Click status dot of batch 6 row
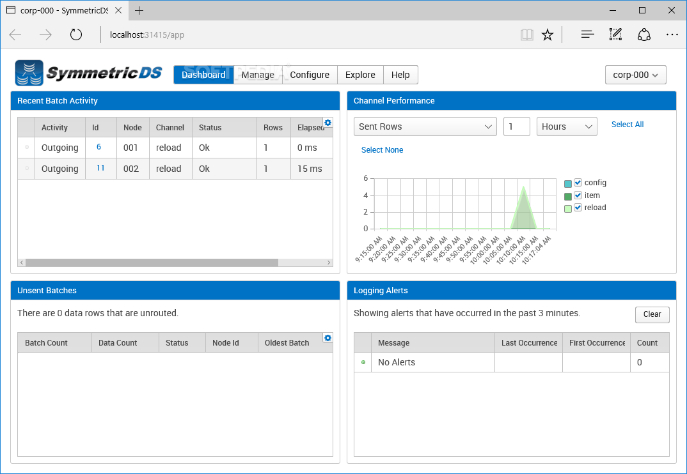The width and height of the screenshot is (687, 474). pos(27,147)
